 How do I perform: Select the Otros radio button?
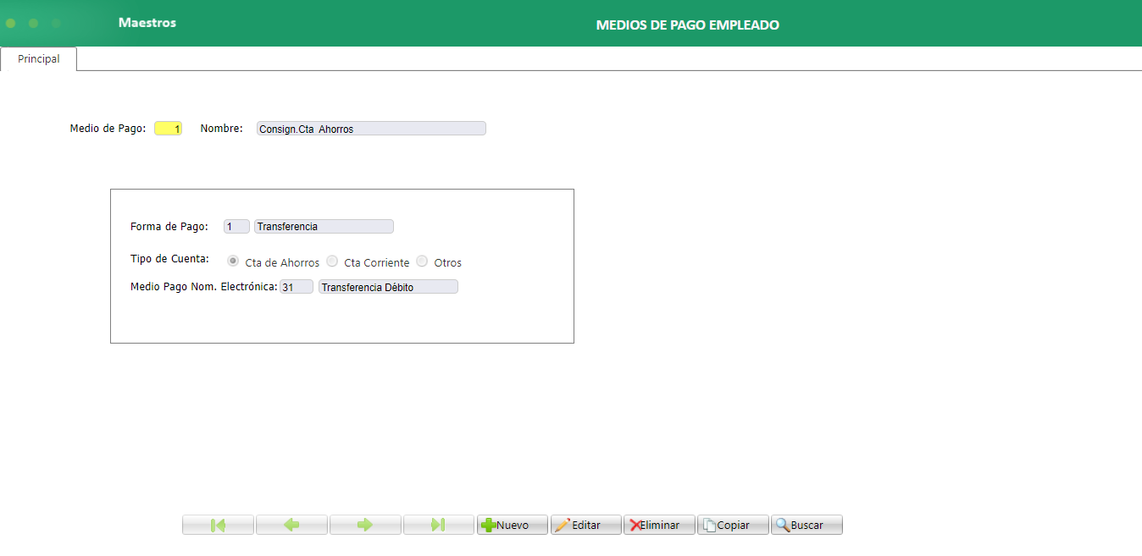(x=422, y=261)
